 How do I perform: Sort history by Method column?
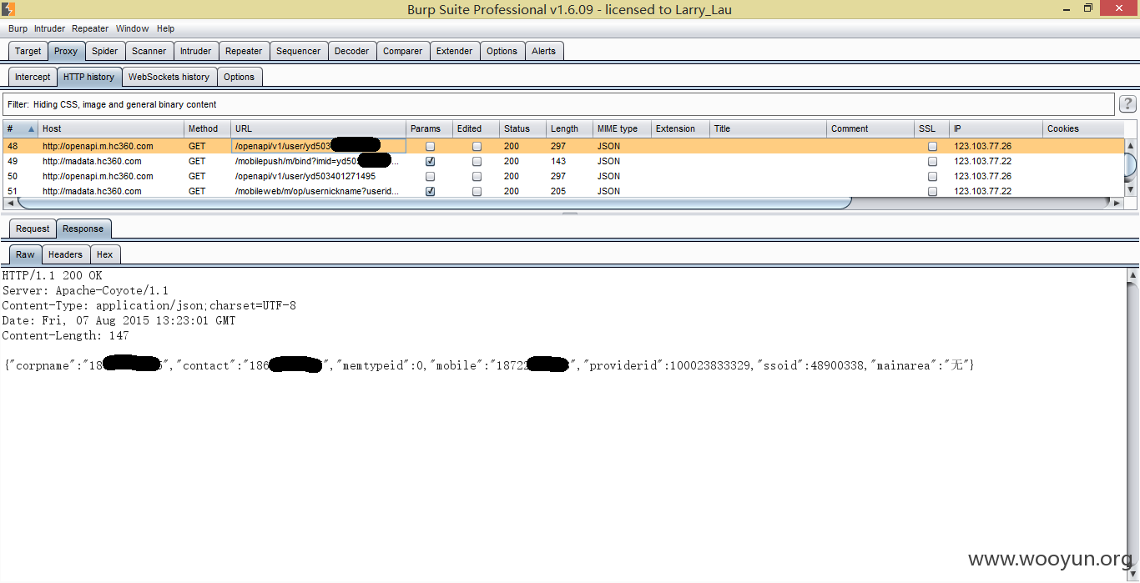click(207, 128)
